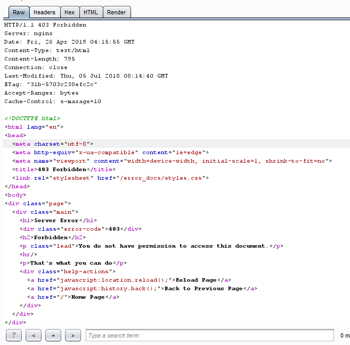The width and height of the screenshot is (350, 345).
Task: Click the '<hr/>' line
Action: (28, 254)
